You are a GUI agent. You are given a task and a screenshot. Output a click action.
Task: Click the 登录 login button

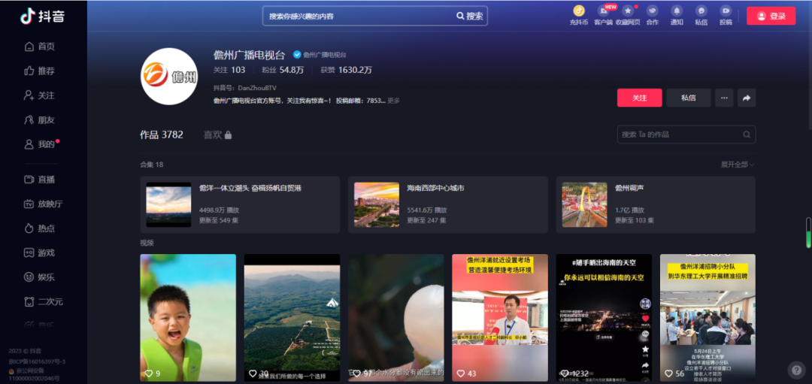[x=771, y=16]
